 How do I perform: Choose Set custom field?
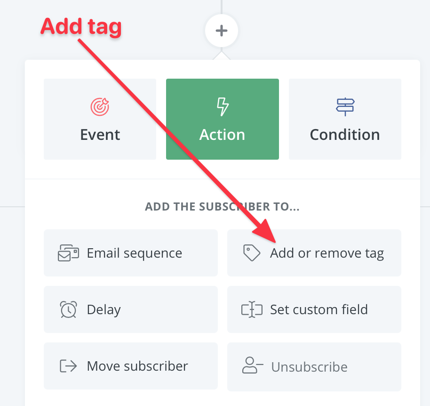coord(314,309)
